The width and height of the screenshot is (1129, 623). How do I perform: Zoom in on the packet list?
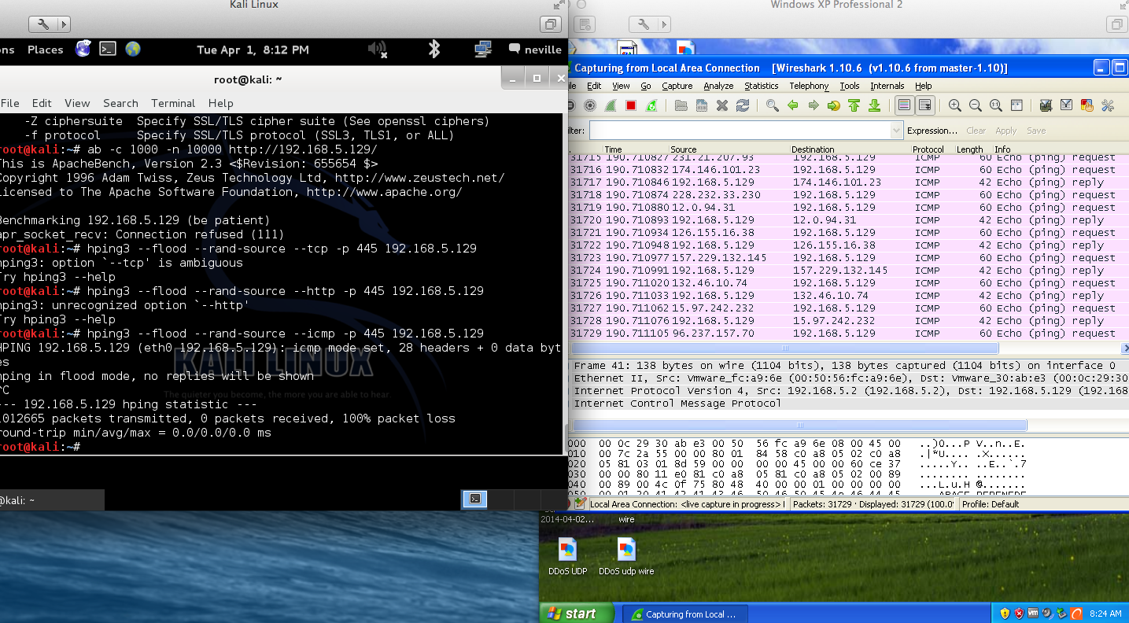[955, 105]
